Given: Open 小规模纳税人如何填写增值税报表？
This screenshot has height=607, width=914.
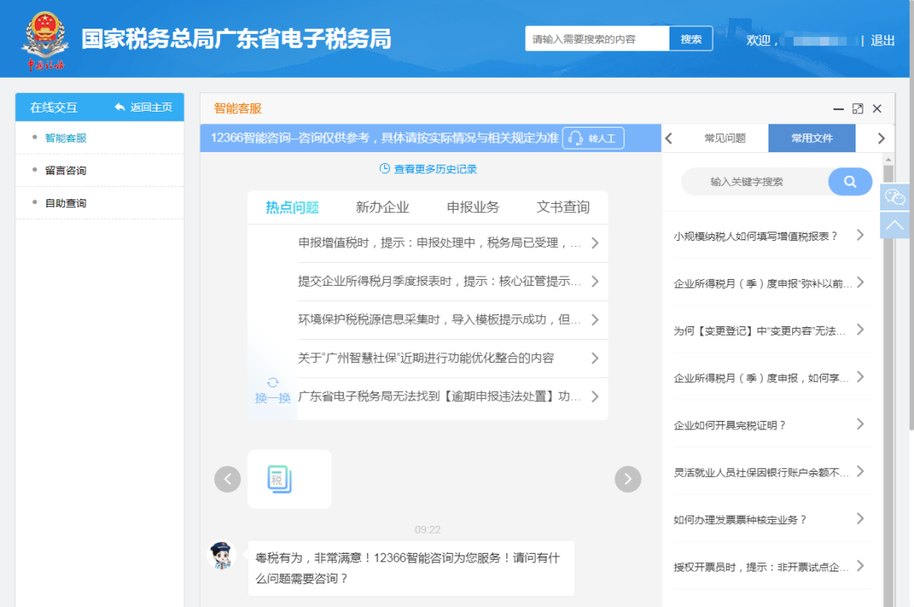Looking at the screenshot, I should [x=756, y=236].
